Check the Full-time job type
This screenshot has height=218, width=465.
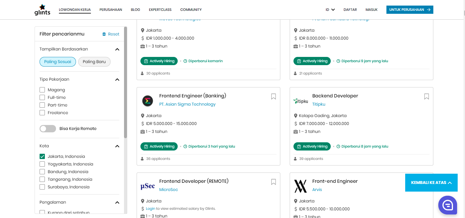tap(42, 97)
